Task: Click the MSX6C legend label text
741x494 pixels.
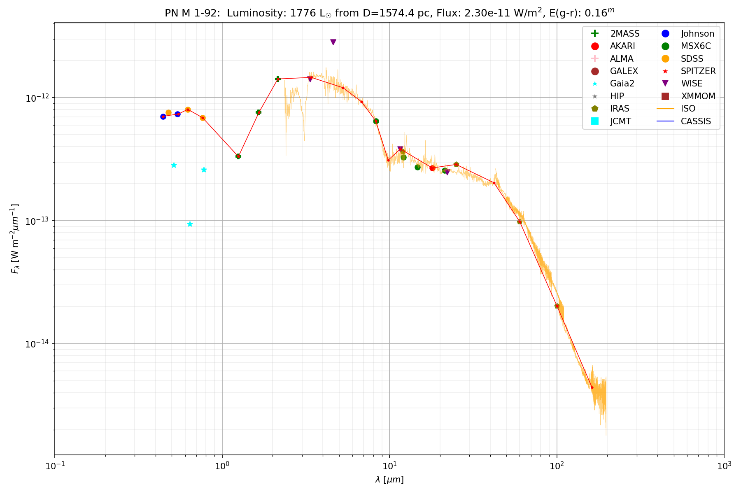Action: click(696, 46)
